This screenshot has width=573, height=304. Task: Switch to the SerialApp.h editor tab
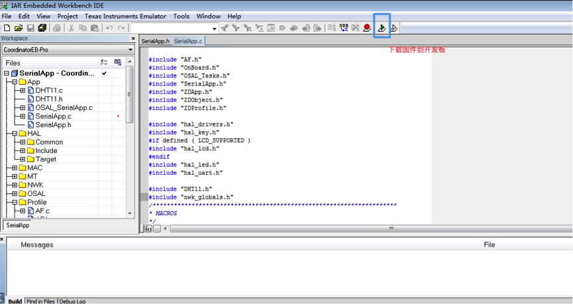click(x=156, y=41)
